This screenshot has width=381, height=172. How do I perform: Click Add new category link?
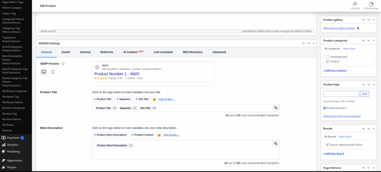[x=335, y=70]
